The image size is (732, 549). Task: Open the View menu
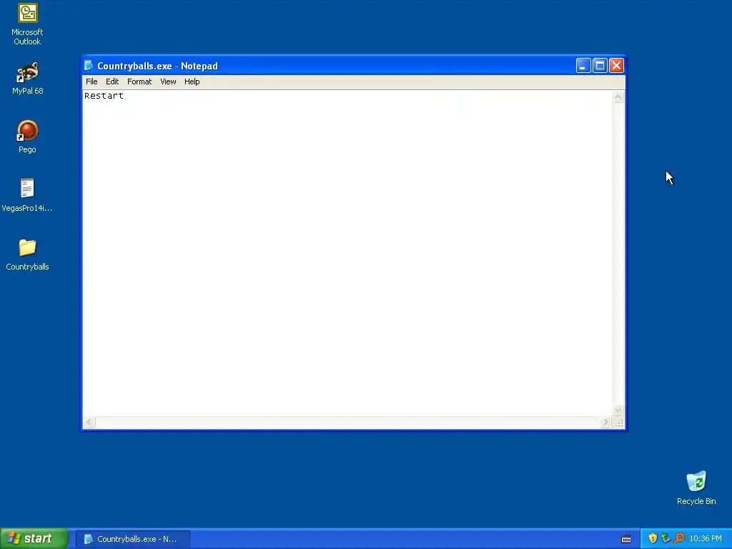[x=168, y=81]
